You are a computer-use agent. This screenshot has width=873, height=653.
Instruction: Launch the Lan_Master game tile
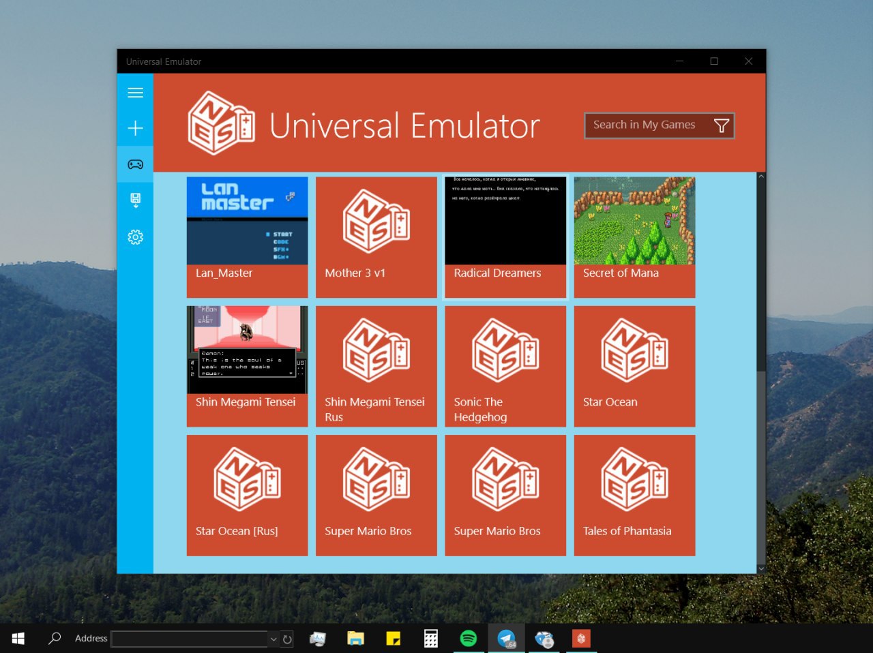point(247,237)
